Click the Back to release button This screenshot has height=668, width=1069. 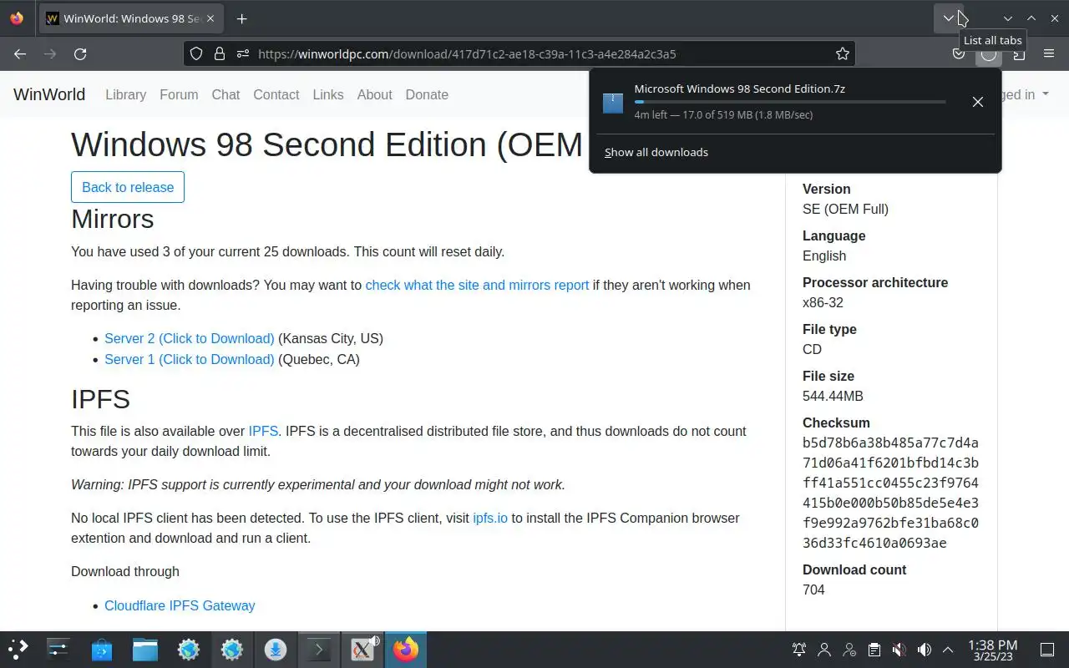pos(128,187)
